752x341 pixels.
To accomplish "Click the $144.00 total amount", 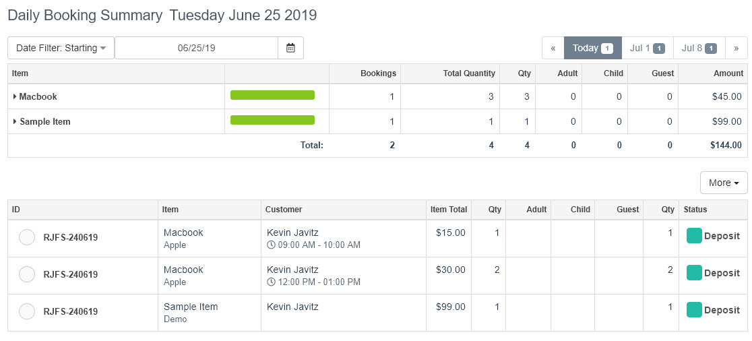I will pyautogui.click(x=725, y=145).
